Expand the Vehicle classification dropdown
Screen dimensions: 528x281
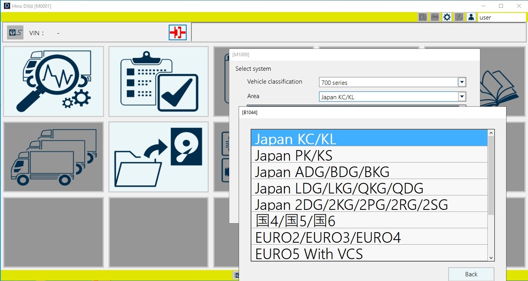coord(462,82)
